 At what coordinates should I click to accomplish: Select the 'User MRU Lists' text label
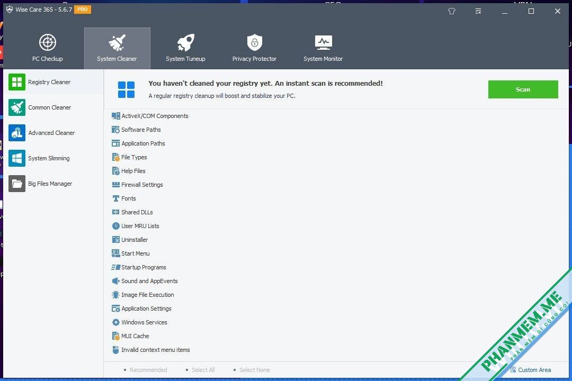140,226
